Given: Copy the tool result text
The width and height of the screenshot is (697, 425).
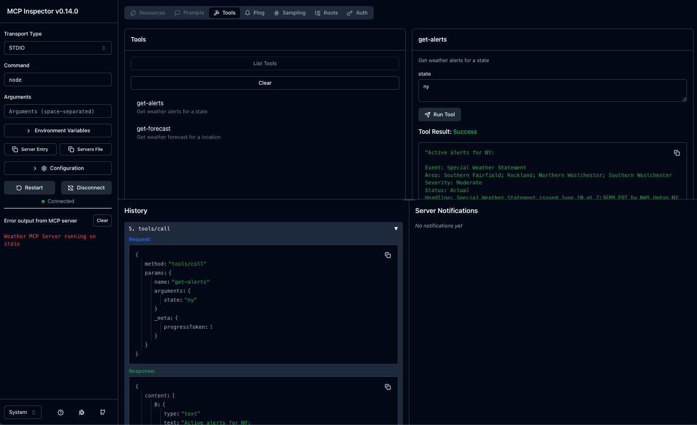Looking at the screenshot, I should pos(677,153).
